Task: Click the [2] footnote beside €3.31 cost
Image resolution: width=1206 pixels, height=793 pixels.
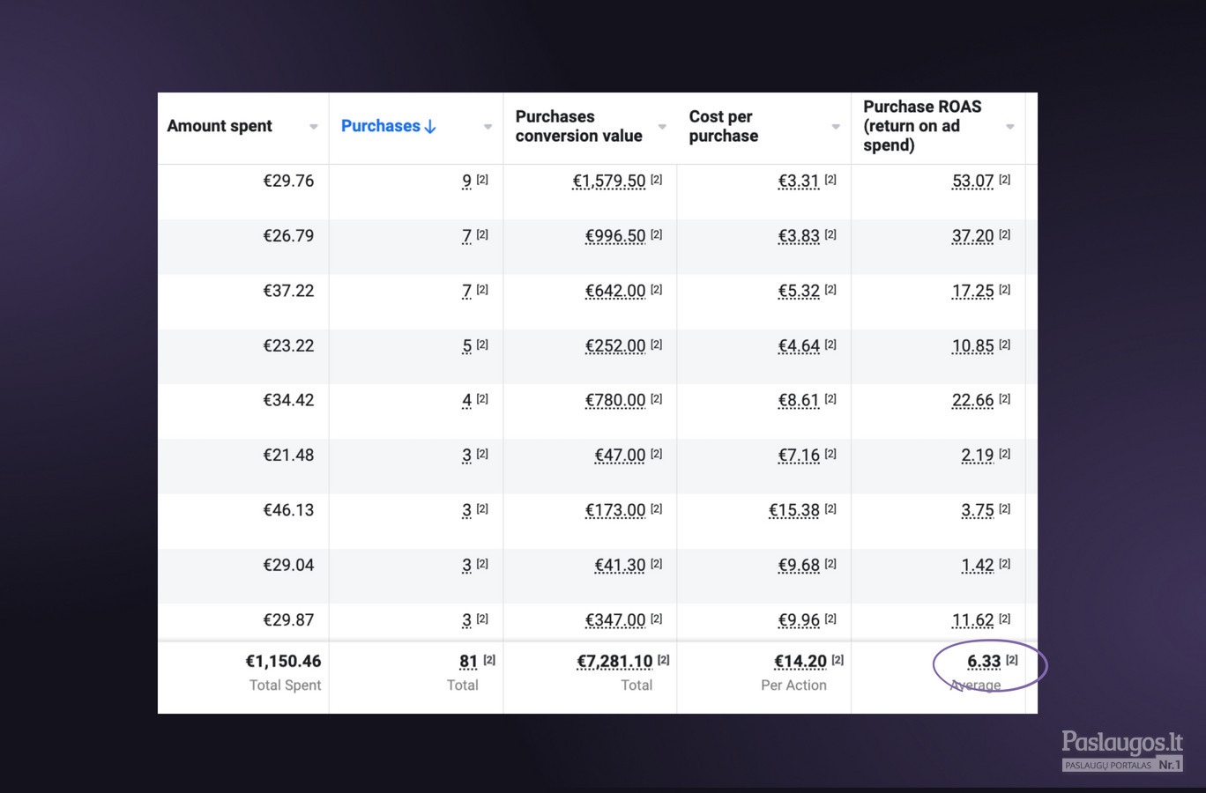Action: (x=830, y=179)
